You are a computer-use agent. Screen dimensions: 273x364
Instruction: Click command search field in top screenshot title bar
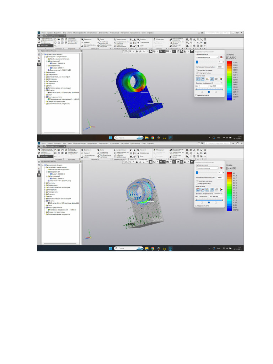(218, 33)
